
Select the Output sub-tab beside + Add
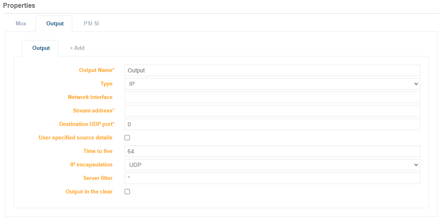[x=41, y=48]
